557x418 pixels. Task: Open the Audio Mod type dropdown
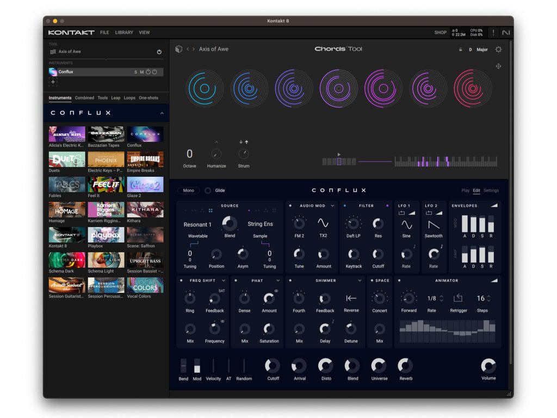tap(332, 206)
